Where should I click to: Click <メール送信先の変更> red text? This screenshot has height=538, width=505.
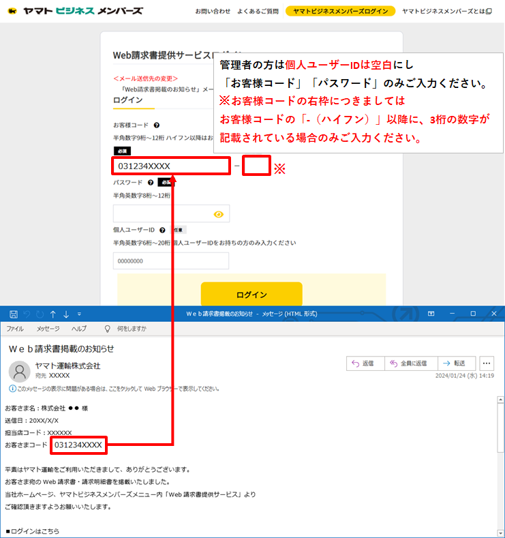pos(145,78)
